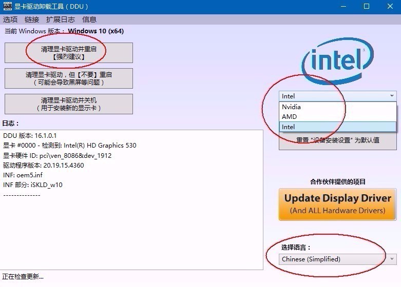401x287 pixels.
Task: Click log line INF: oem5.inf
Action: tap(23, 175)
